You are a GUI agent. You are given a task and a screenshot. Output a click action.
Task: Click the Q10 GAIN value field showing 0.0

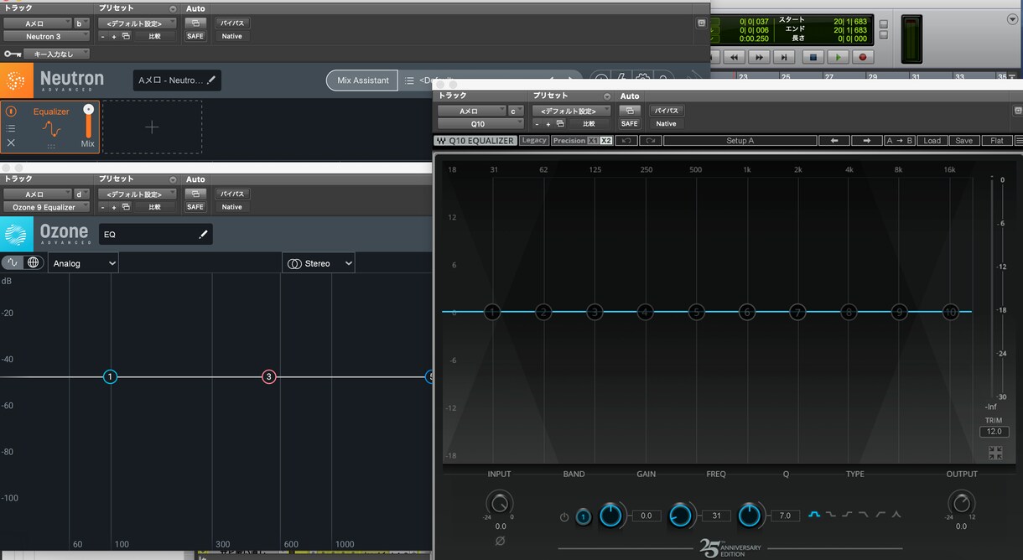[x=646, y=516]
